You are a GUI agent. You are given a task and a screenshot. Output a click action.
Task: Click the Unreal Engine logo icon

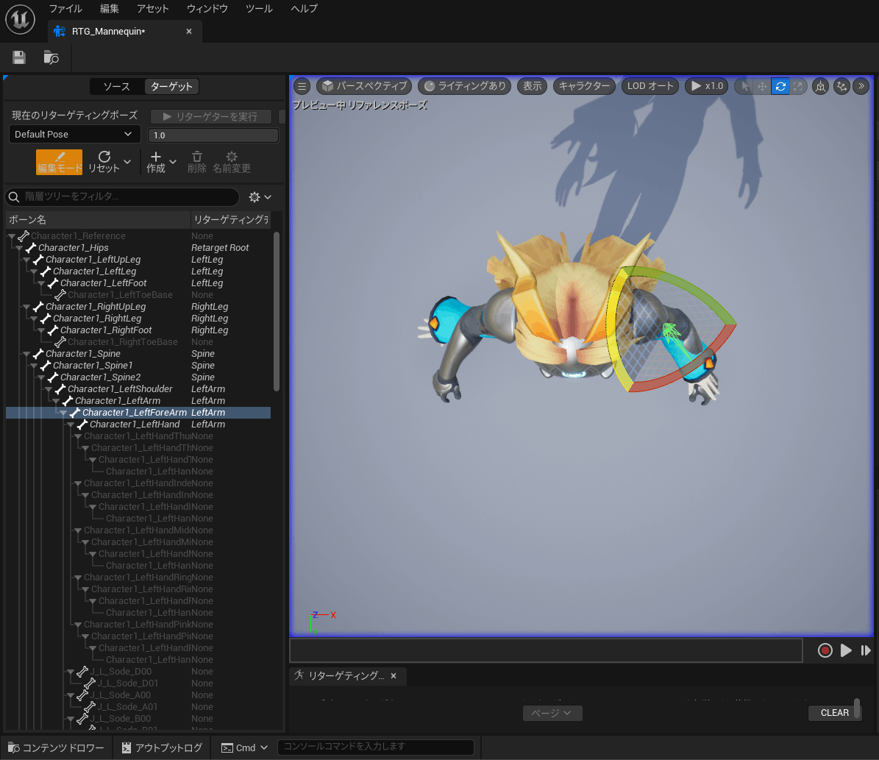20,19
